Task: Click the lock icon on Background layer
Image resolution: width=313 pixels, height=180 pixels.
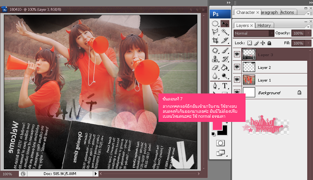Action: pyautogui.click(x=299, y=92)
